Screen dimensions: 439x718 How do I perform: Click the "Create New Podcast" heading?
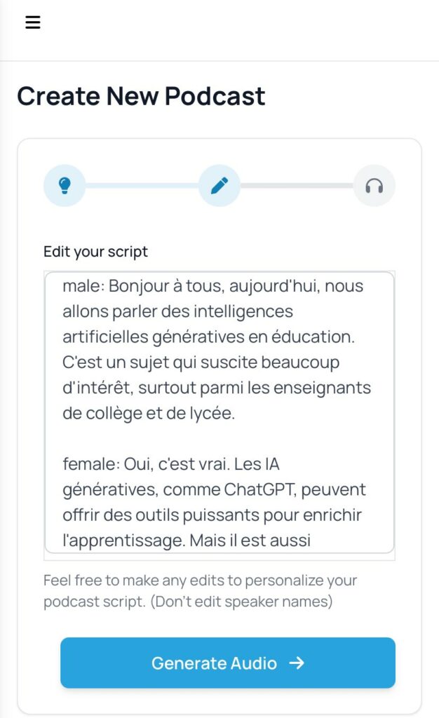tap(141, 96)
